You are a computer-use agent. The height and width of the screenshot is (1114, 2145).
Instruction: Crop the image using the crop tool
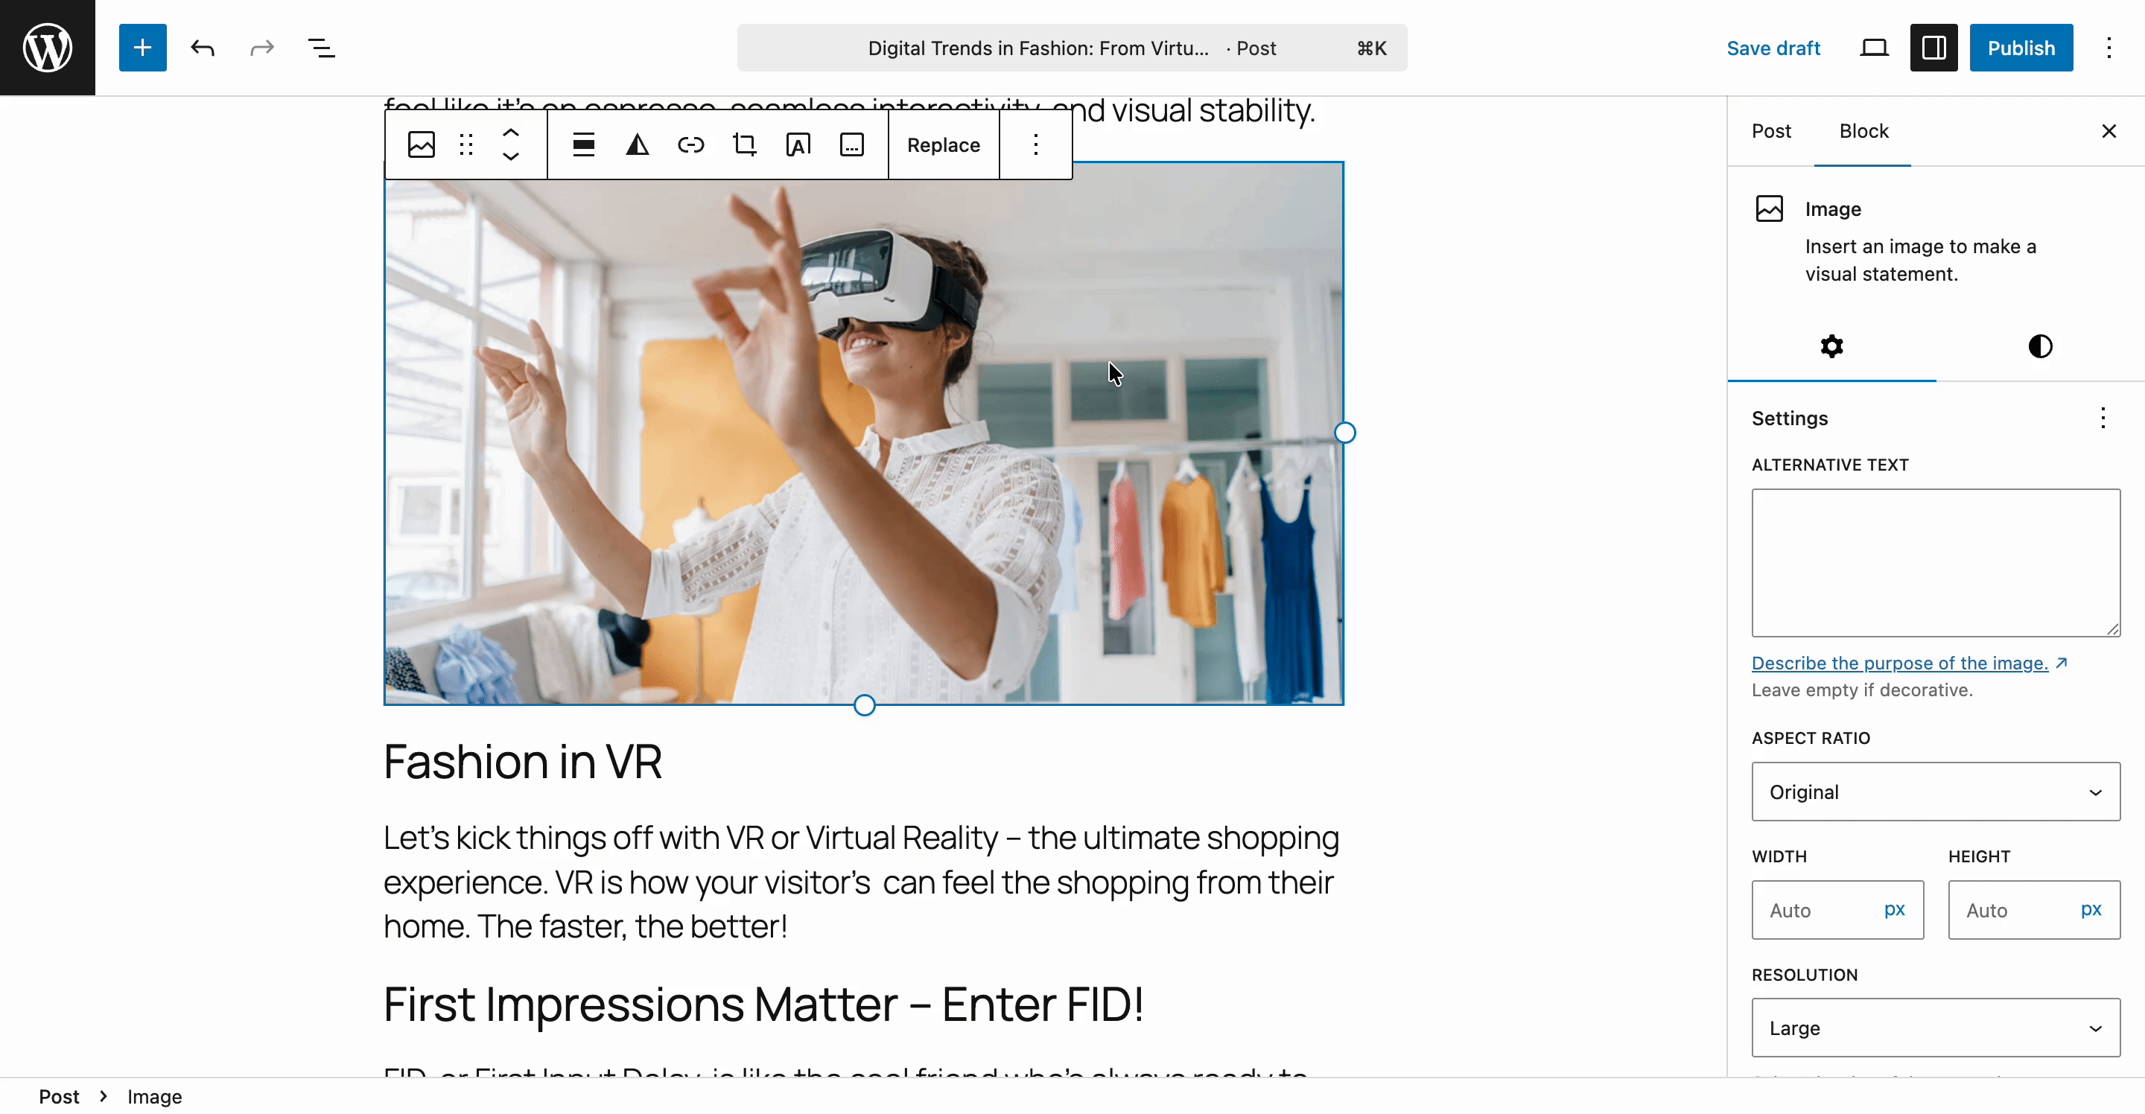(x=745, y=145)
